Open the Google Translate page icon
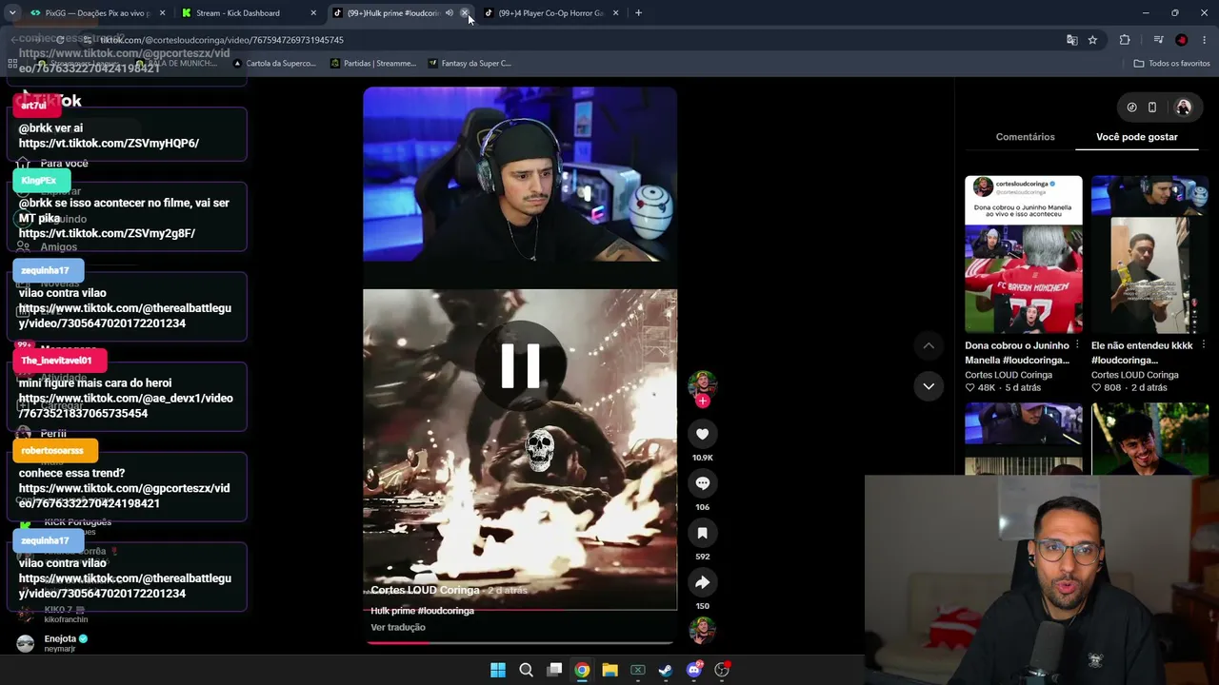This screenshot has width=1219, height=685. click(x=1072, y=40)
